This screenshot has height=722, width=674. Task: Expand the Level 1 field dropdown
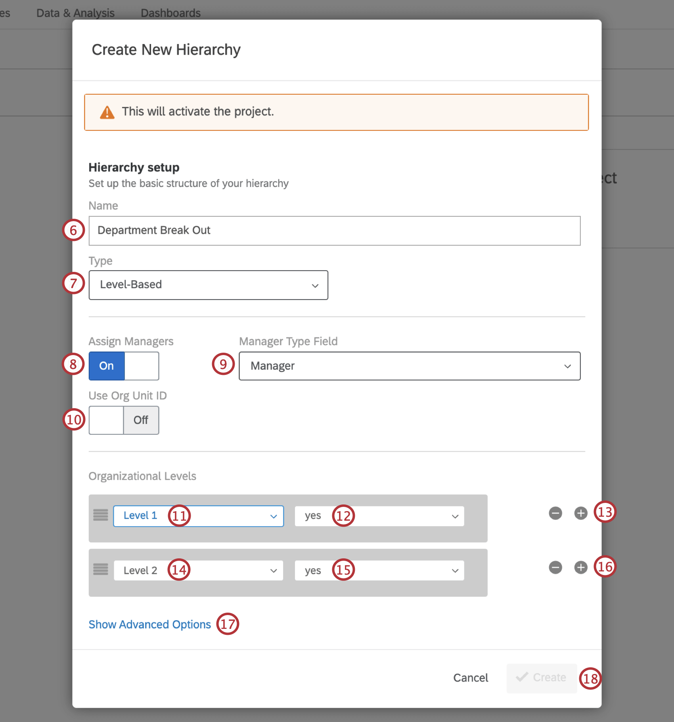click(x=198, y=516)
